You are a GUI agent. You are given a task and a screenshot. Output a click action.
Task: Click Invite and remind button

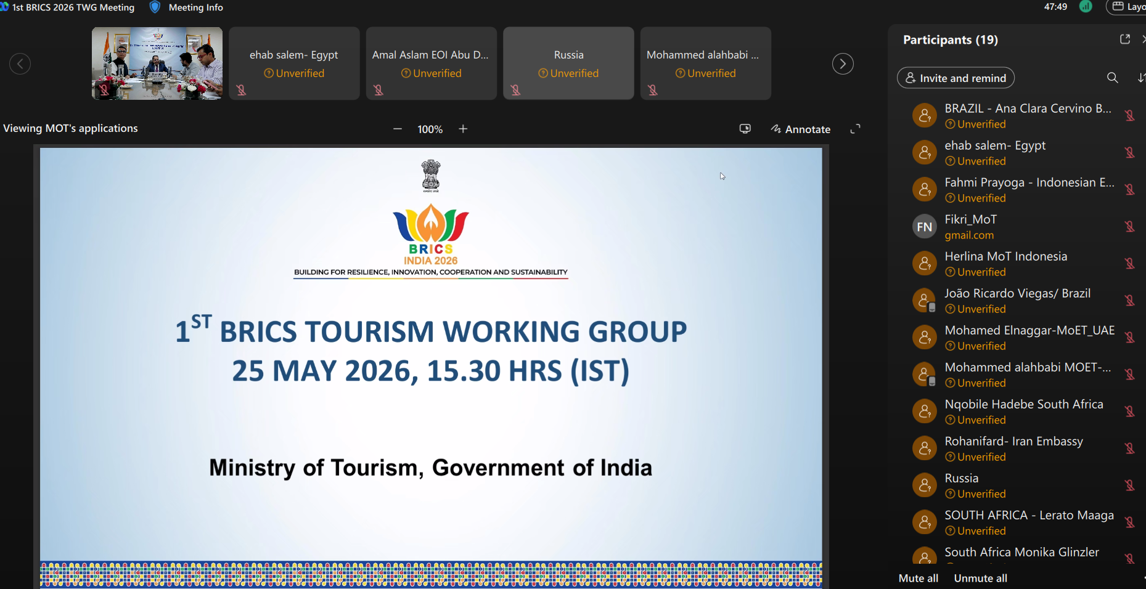click(x=956, y=78)
